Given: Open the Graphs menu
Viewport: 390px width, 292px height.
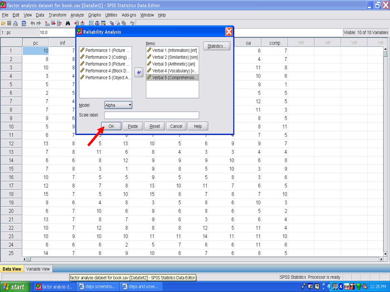Looking at the screenshot, I should pyautogui.click(x=95, y=15).
